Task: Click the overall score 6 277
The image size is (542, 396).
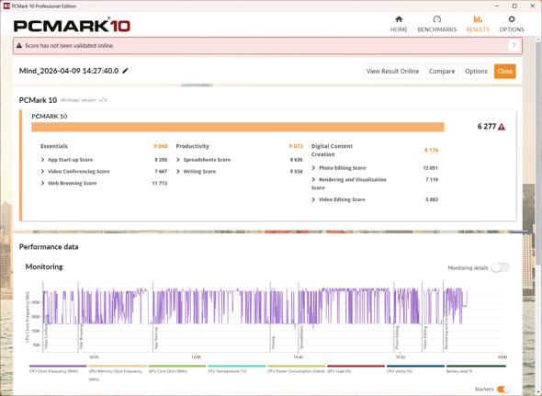Action: click(487, 127)
